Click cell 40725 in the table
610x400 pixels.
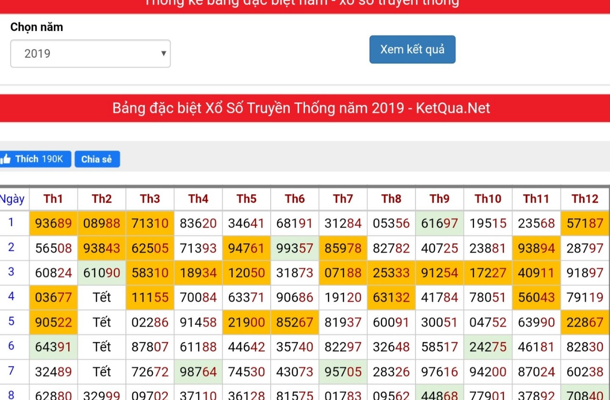tap(439, 248)
